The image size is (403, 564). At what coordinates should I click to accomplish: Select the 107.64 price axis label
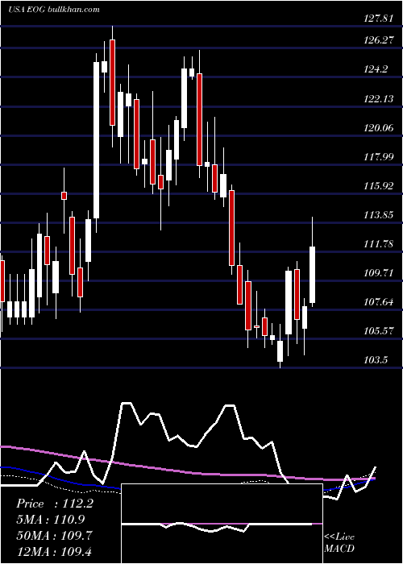pos(378,302)
